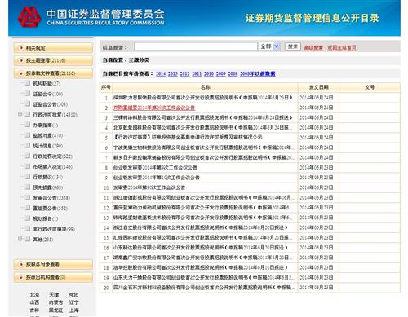Click the CSRC red logo emblem
This screenshot has height=317, width=408.
tap(29, 17)
